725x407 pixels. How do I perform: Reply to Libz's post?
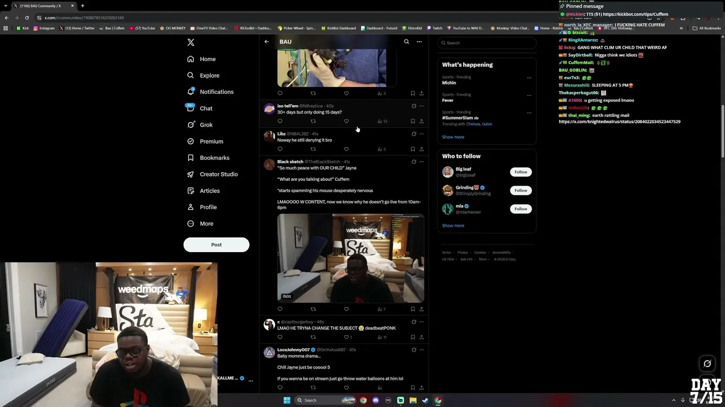[x=280, y=149]
